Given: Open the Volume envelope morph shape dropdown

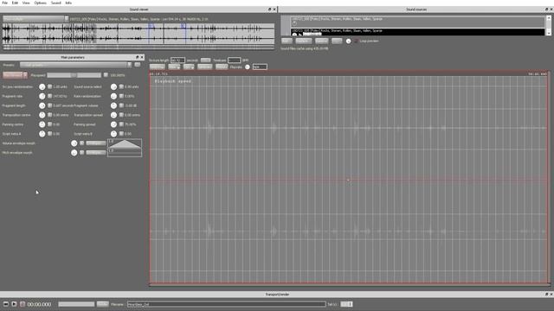Looking at the screenshot, I should tap(96, 143).
